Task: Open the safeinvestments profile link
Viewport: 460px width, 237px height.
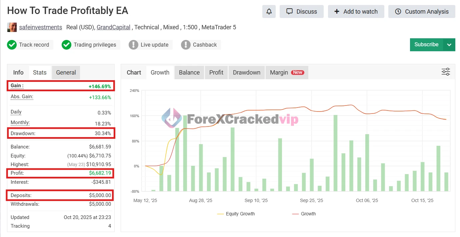Action: click(41, 27)
